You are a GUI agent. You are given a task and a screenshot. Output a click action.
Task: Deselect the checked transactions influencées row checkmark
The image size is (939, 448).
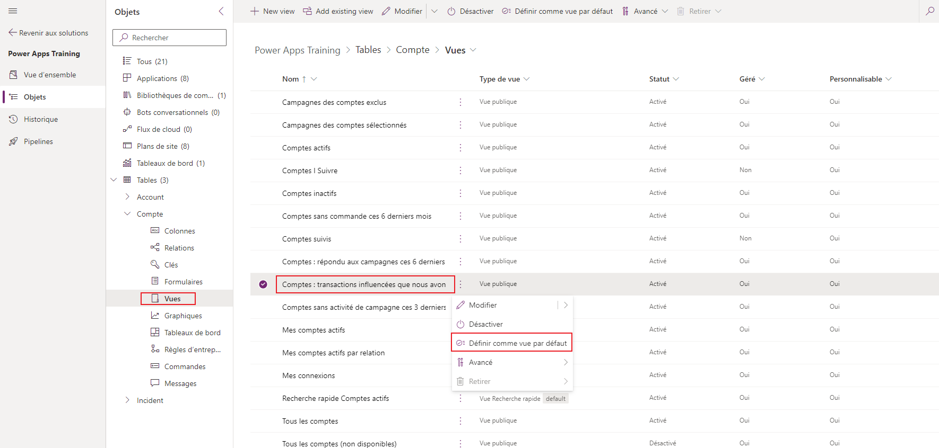[263, 284]
